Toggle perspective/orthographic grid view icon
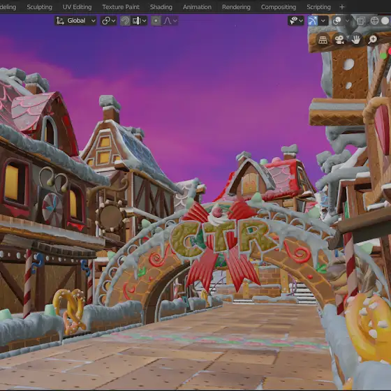 pyautogui.click(x=323, y=39)
